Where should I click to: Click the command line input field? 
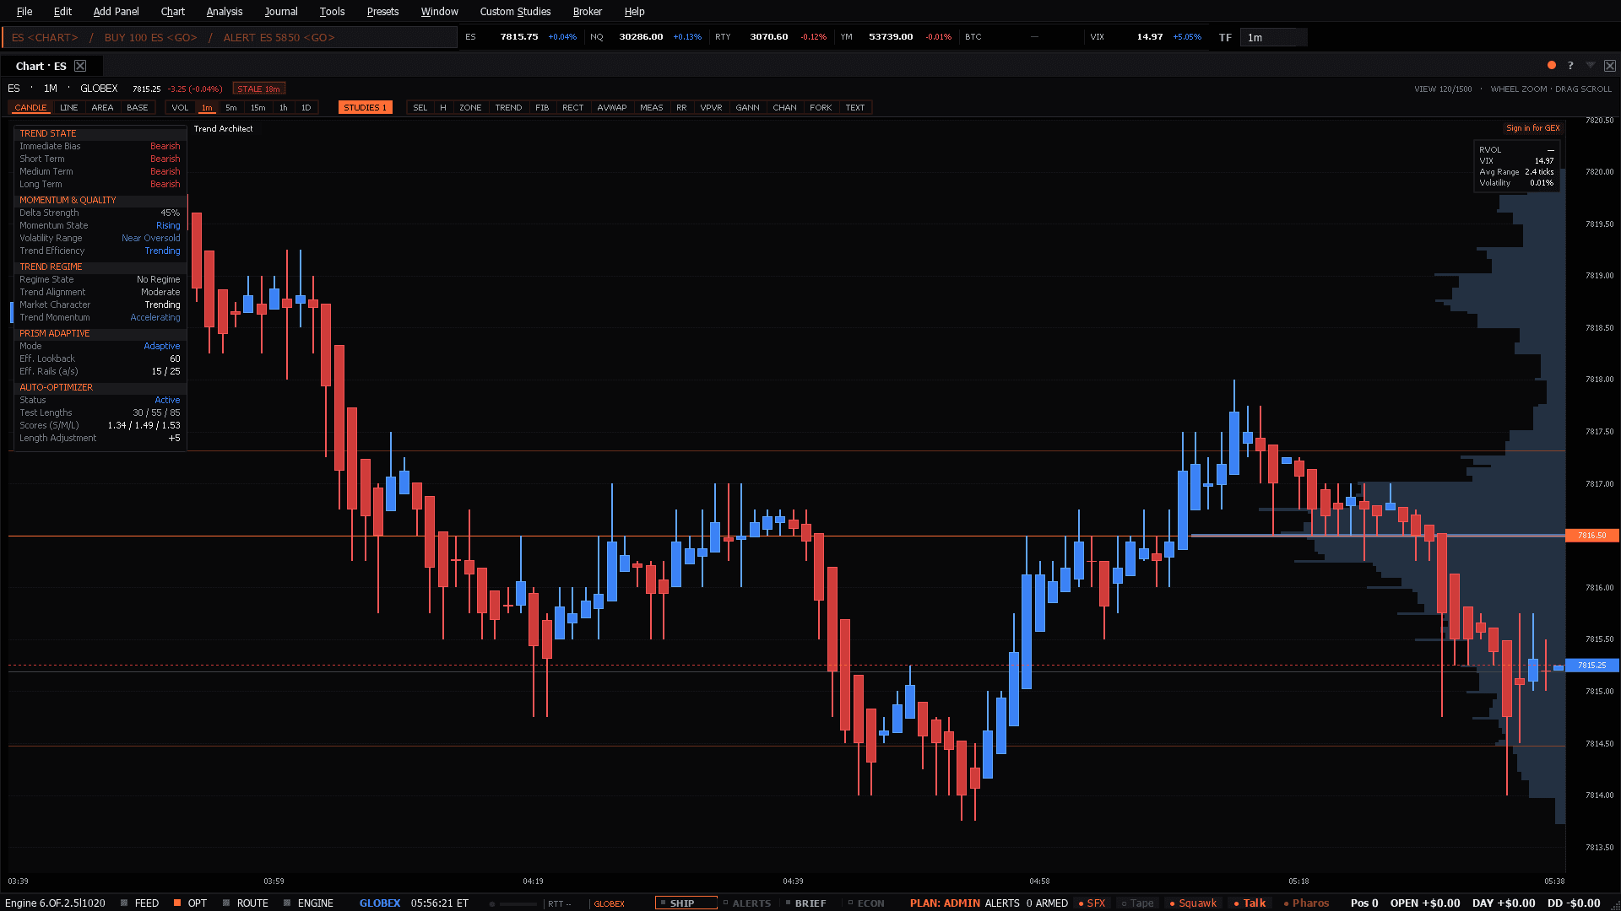(230, 37)
